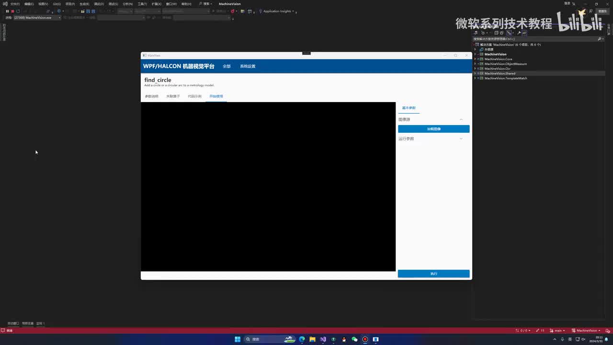Viewport: 613px width, 345px height.
Task: Select MachineVision.Ocr in Solution Explorer
Action: [x=497, y=69]
